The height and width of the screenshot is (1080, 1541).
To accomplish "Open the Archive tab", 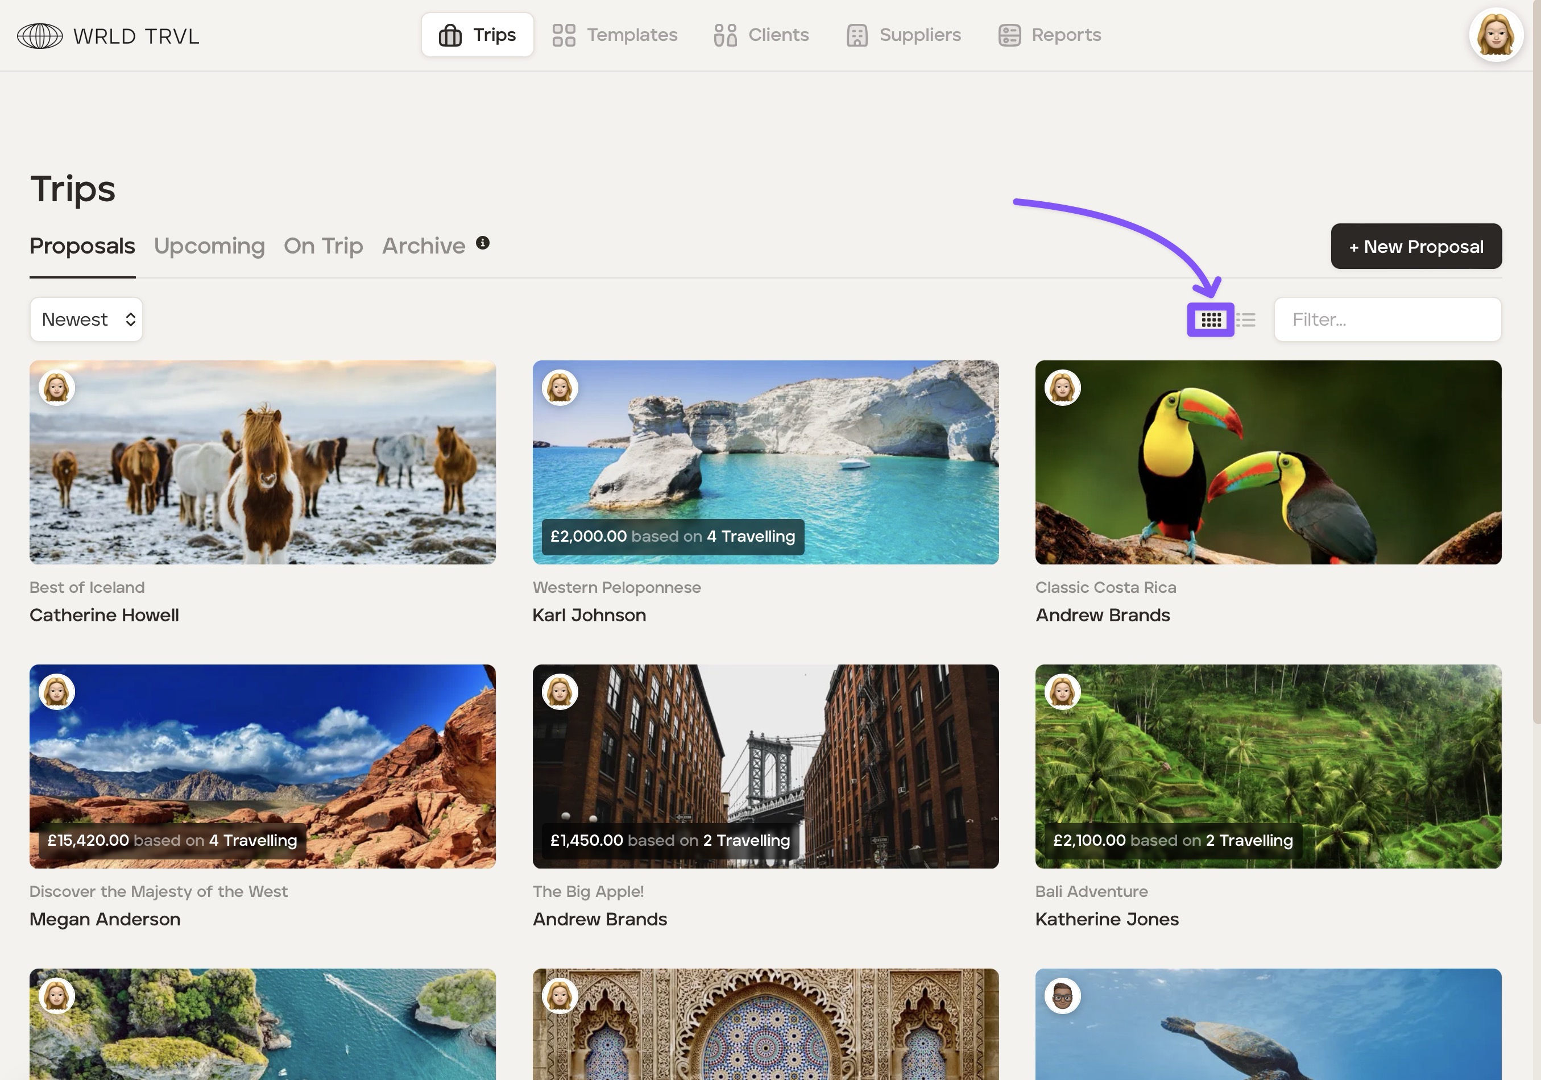I will [x=424, y=246].
